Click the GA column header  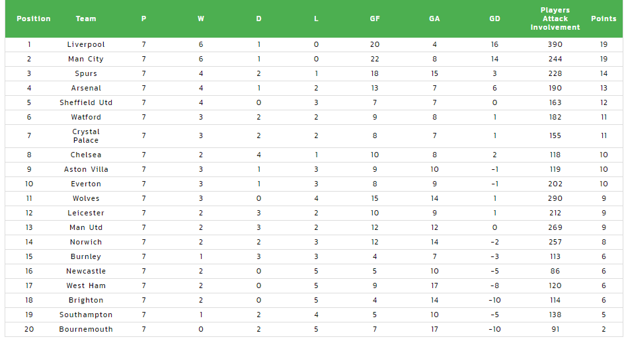pyautogui.click(x=434, y=19)
